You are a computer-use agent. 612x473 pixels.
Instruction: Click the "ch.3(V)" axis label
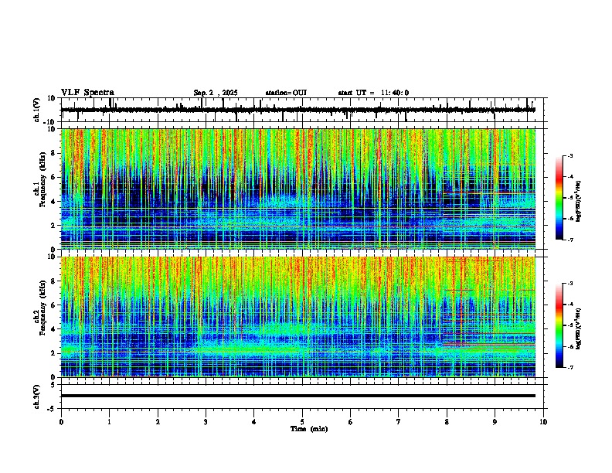(x=37, y=396)
